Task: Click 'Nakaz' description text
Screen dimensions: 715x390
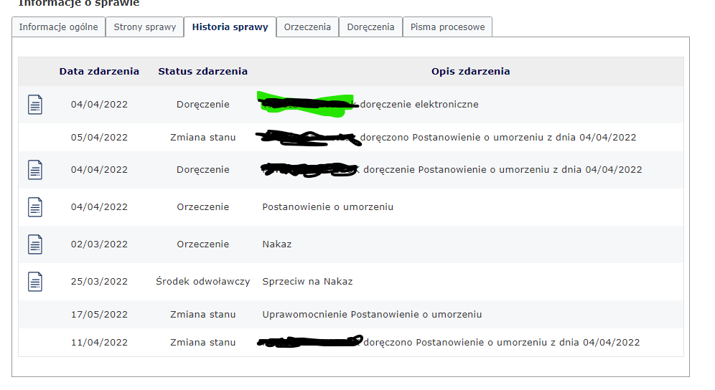Action: click(277, 244)
